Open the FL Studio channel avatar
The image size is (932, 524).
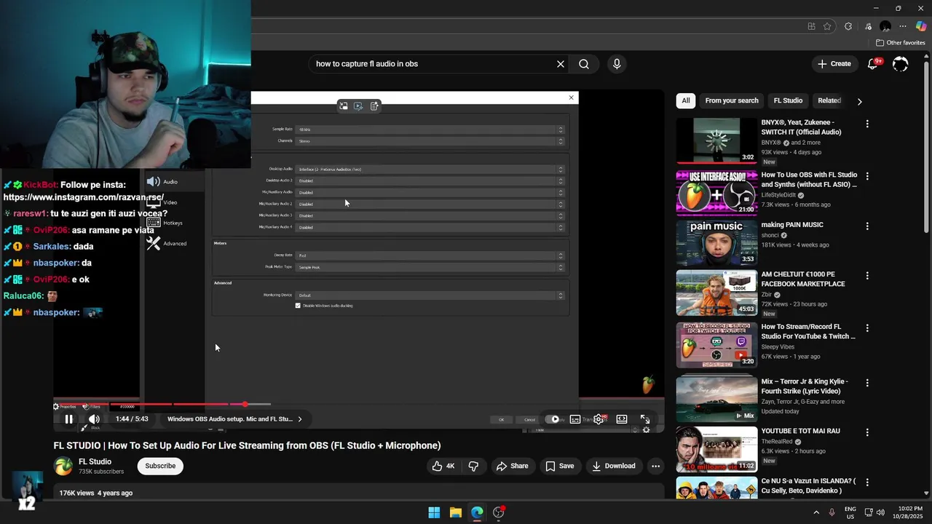point(64,467)
